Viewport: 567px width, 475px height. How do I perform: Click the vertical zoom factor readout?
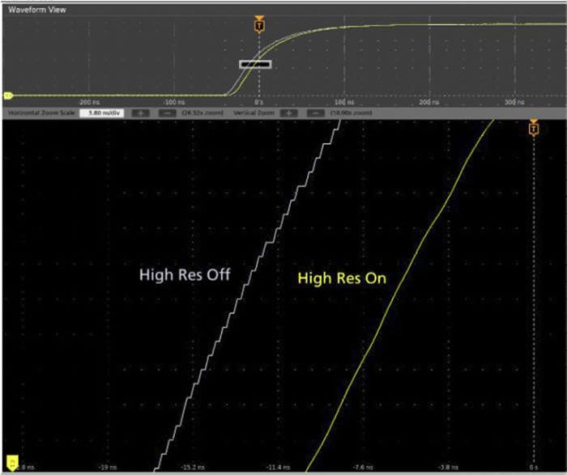tap(351, 113)
